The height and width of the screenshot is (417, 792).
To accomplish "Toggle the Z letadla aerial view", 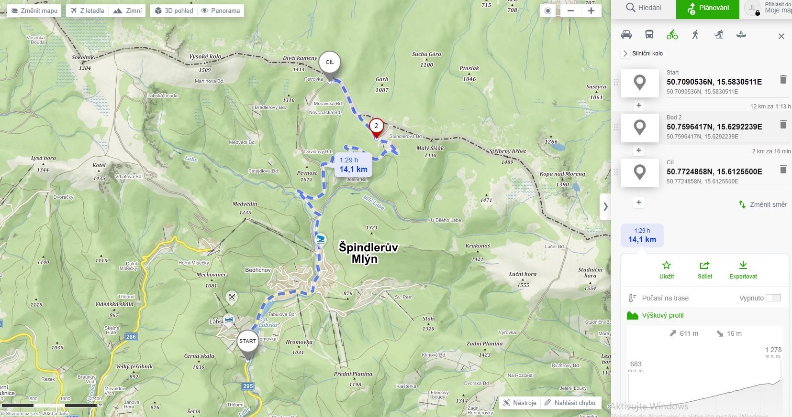I will [x=87, y=11].
